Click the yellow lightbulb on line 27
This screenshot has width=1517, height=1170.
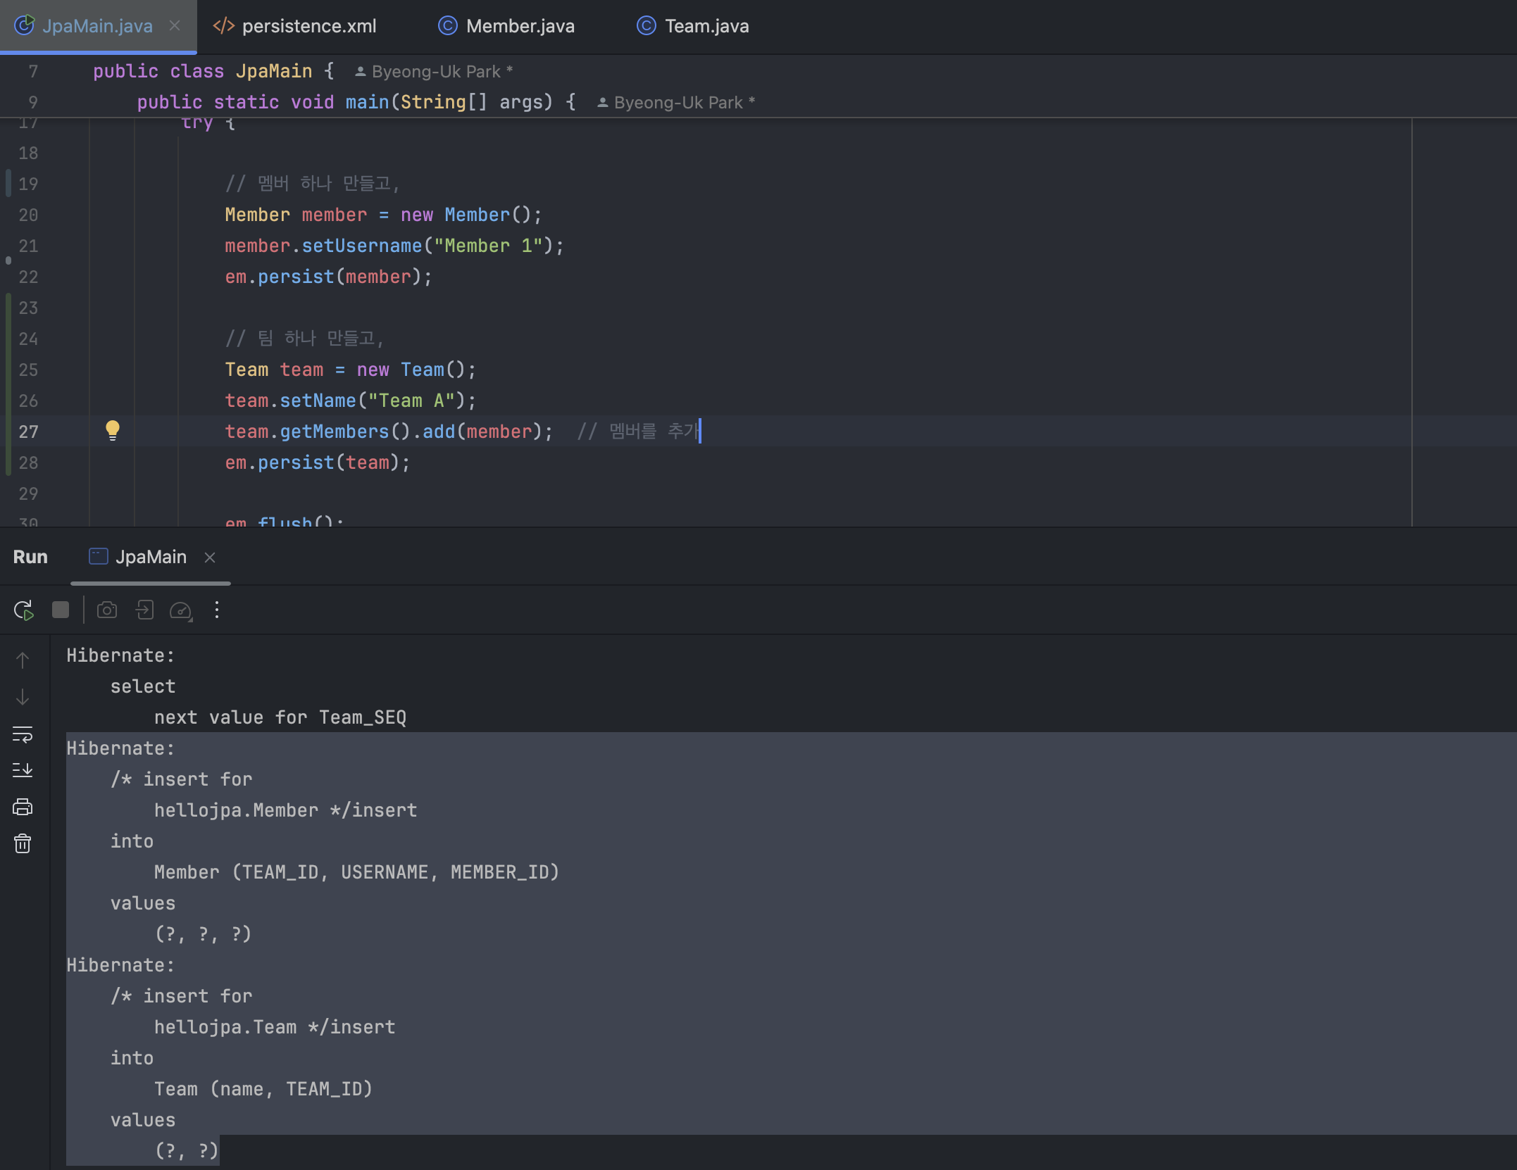point(113,430)
